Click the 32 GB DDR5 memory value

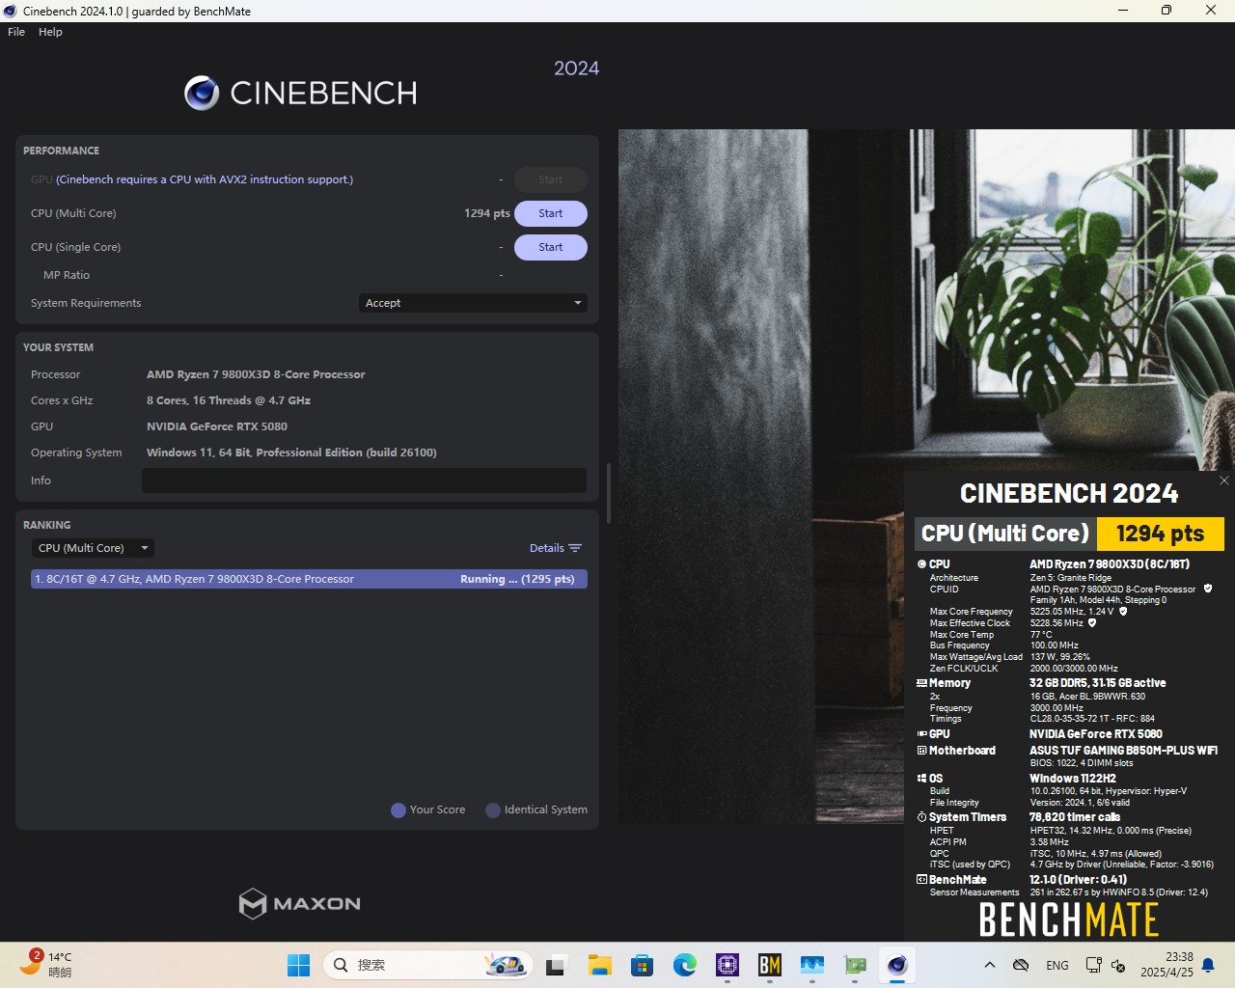[x=1097, y=683]
